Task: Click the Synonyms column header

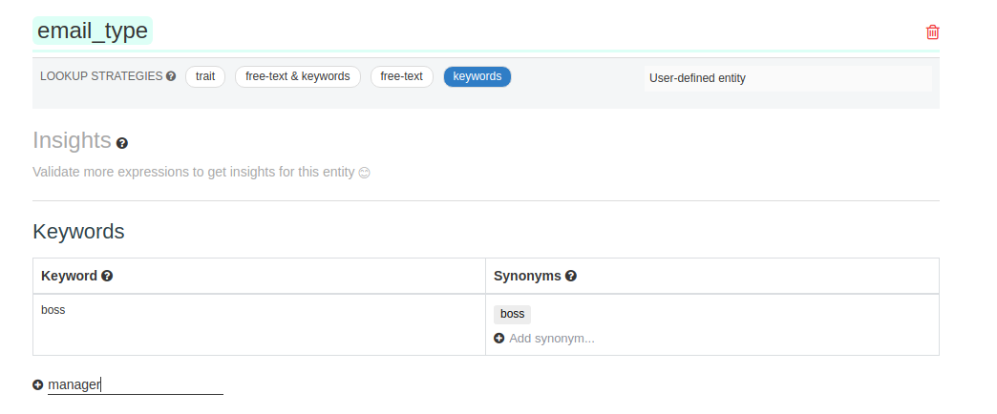Action: coord(527,276)
